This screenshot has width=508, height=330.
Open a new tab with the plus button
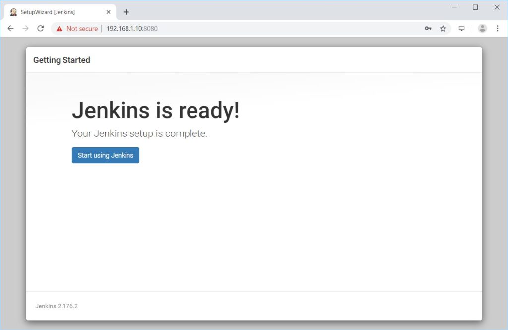click(126, 12)
